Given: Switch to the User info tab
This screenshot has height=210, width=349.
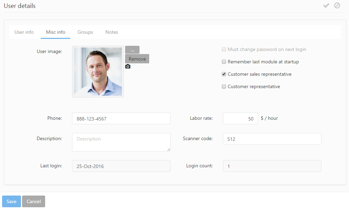Looking at the screenshot, I should click(x=24, y=32).
